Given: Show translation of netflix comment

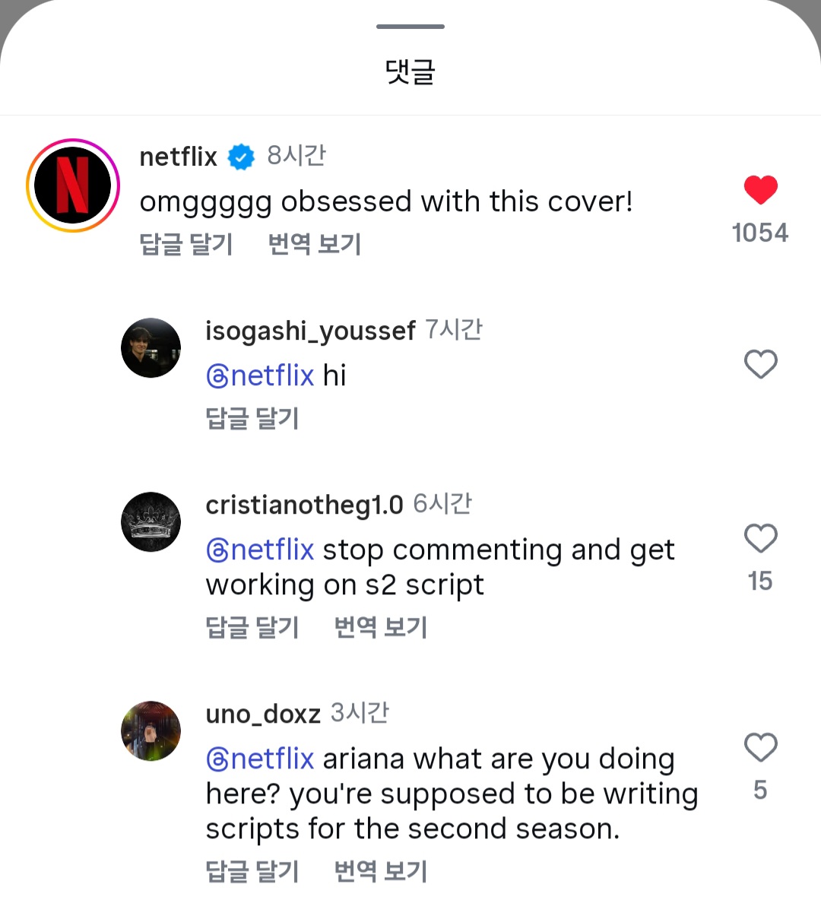Looking at the screenshot, I should 315,245.
